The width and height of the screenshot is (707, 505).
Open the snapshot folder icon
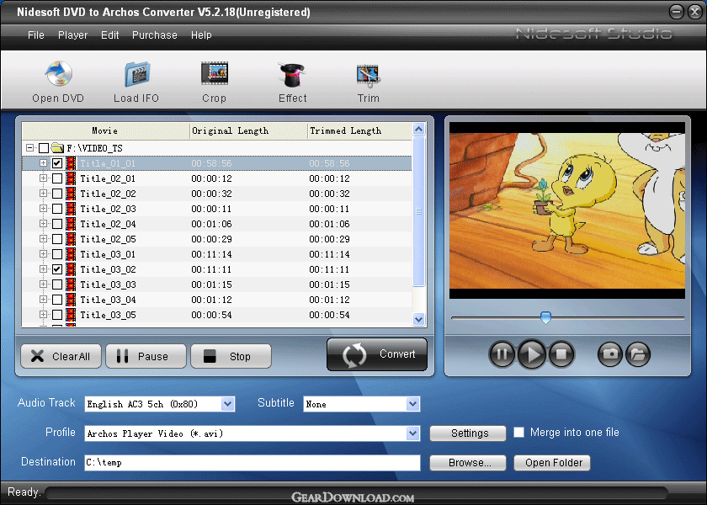coord(638,354)
